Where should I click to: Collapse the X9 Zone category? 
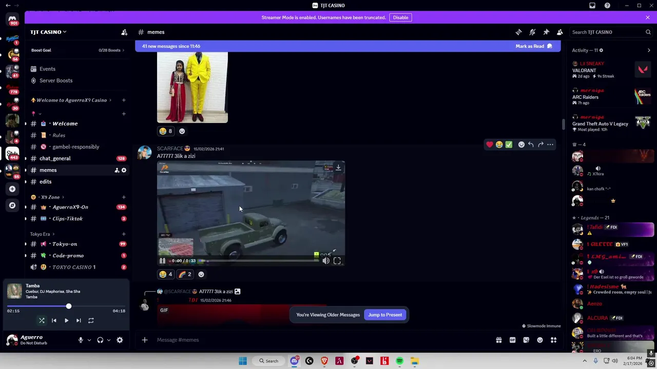point(48,197)
